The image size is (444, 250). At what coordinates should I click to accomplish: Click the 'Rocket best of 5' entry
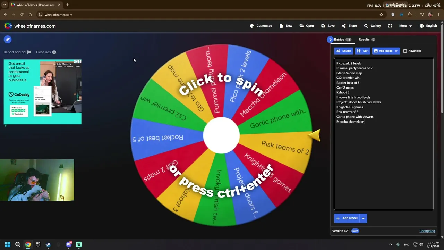348,83
